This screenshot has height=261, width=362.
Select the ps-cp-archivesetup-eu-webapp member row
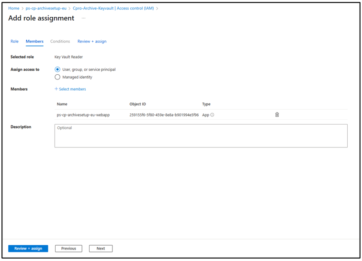coord(83,115)
